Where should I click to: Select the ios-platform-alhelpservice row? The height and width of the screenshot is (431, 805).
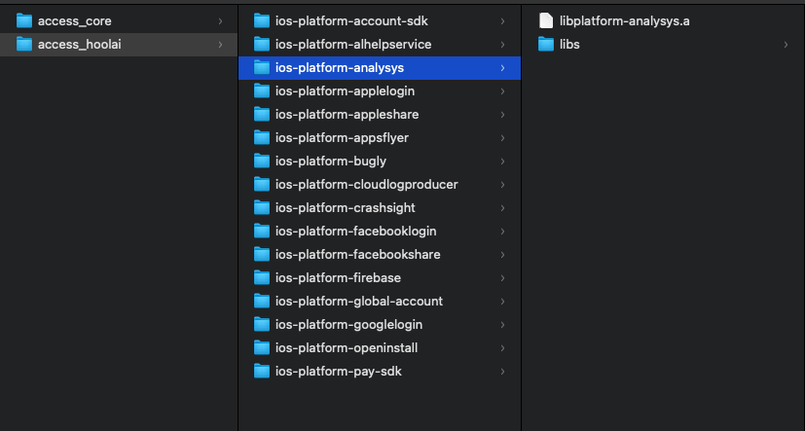click(x=380, y=45)
